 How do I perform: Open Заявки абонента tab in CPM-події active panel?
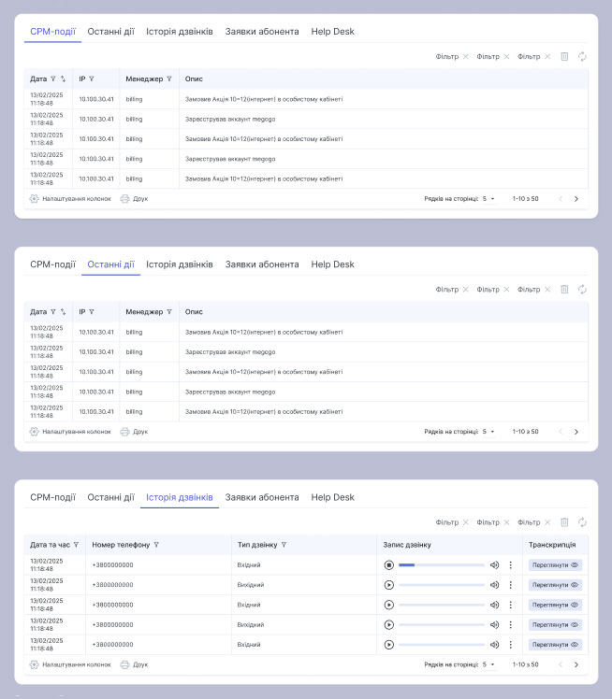point(262,32)
